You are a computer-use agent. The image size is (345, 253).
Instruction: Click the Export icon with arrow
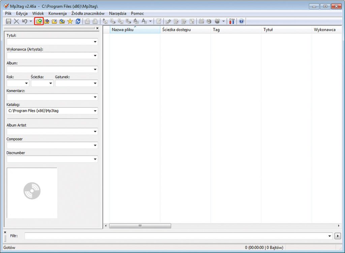(x=168, y=21)
